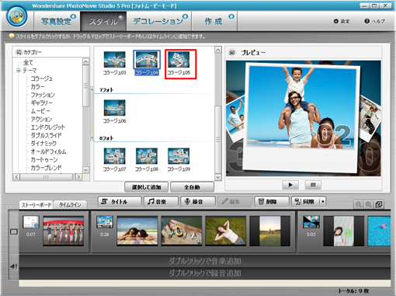Choose the コラージュ05 style thumbnail
Screen dimensions: 396x296
click(x=179, y=60)
